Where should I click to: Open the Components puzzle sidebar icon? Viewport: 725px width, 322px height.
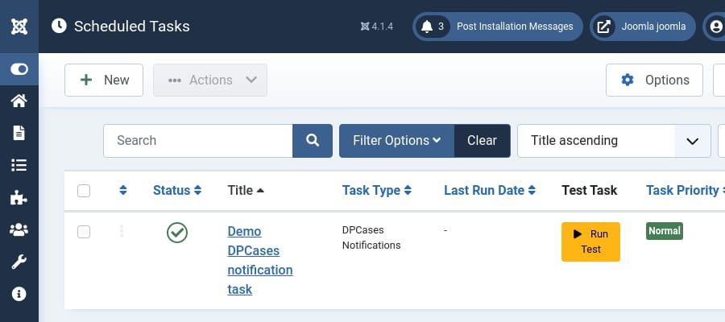(x=19, y=198)
